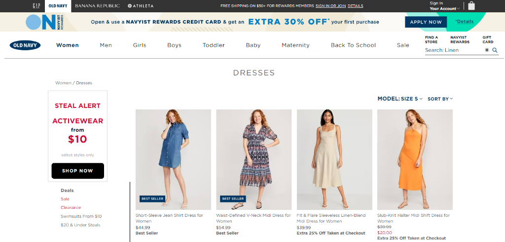Open the Sale menu in navigation bar

pyautogui.click(x=403, y=45)
